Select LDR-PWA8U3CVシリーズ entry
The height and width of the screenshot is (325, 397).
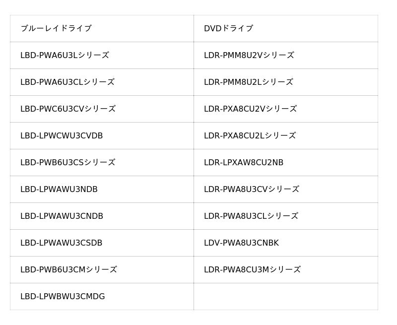[x=286, y=190]
